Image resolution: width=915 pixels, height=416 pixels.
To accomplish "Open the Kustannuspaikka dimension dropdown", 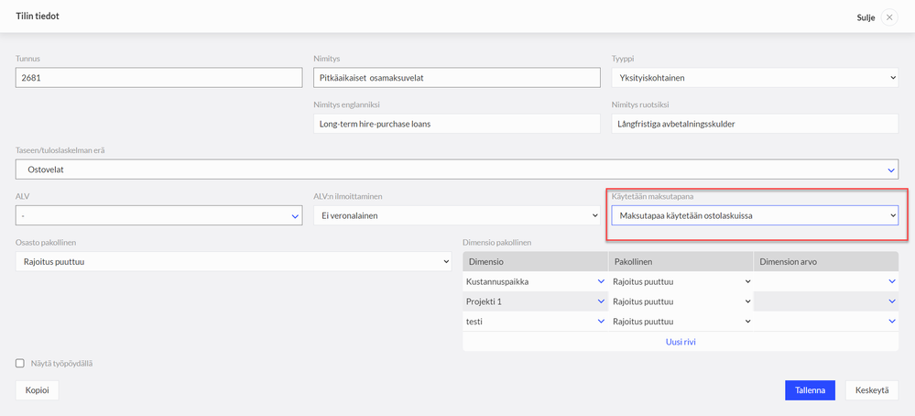I will click(535, 281).
